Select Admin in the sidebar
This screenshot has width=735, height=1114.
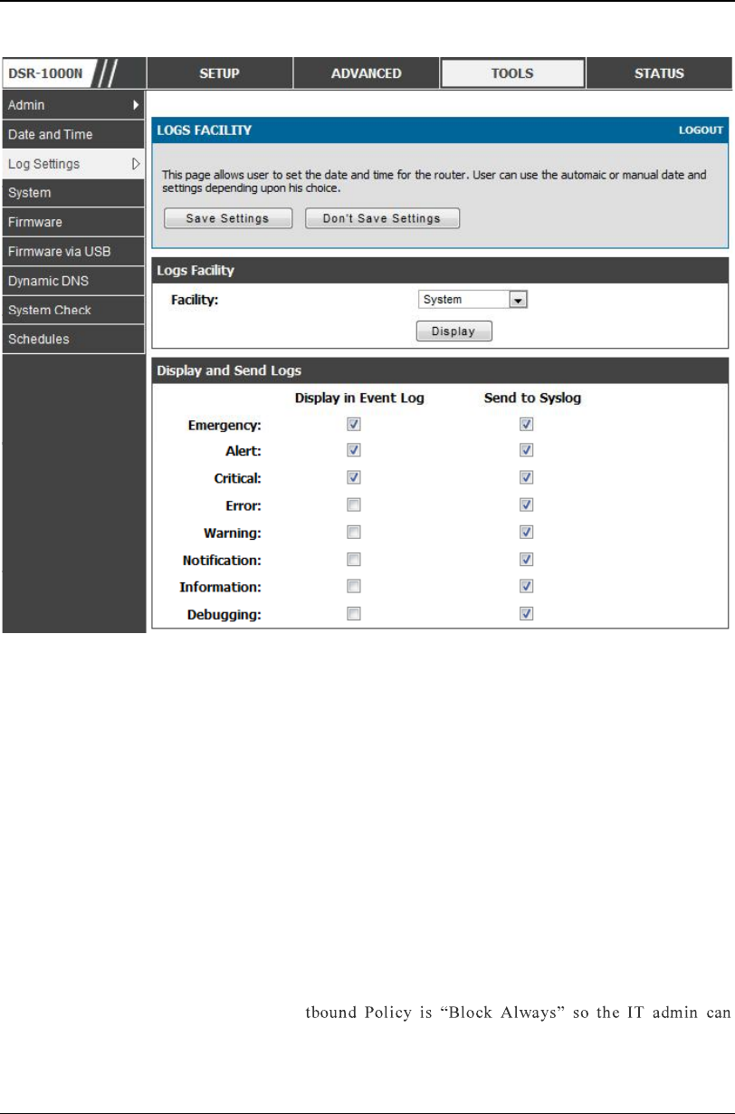72,105
